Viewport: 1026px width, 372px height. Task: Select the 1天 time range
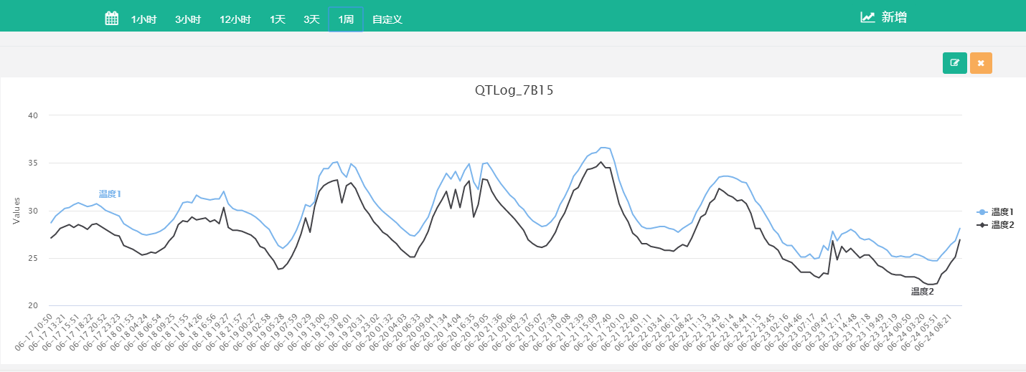[278, 19]
